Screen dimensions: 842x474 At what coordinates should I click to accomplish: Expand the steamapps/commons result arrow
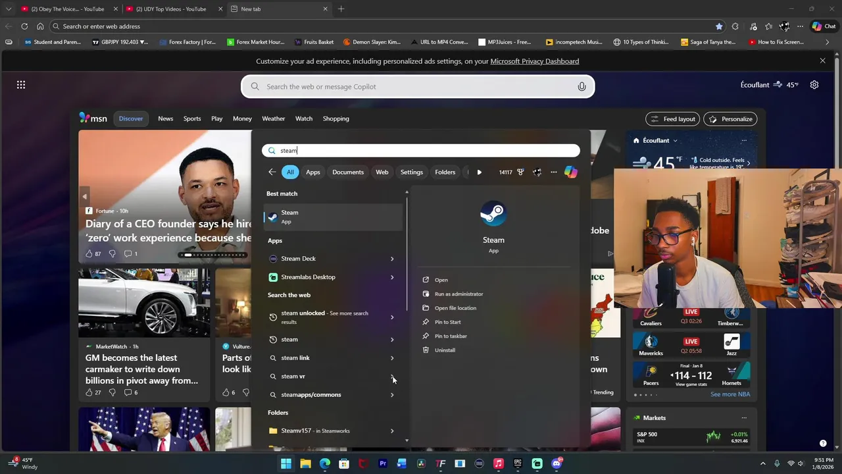(x=392, y=395)
